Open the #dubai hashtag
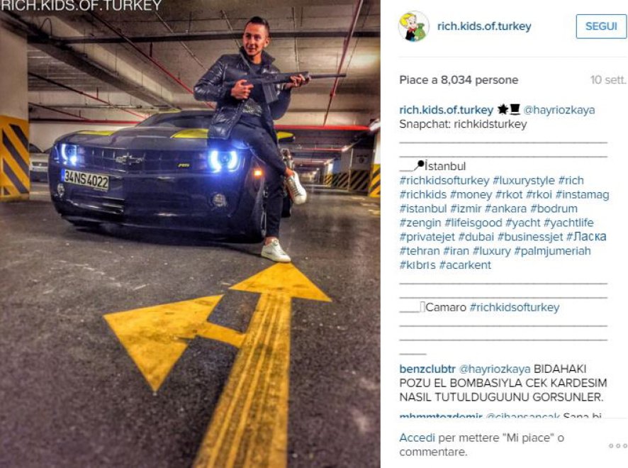628x468 pixels. tap(476, 237)
